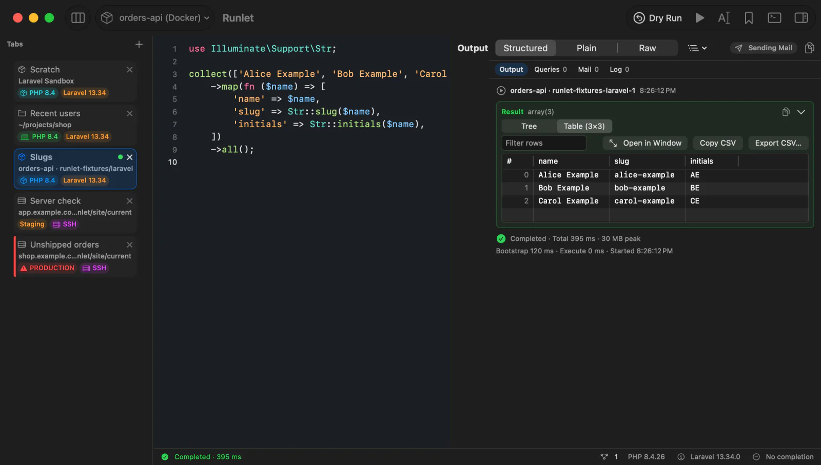Toggle the left sidebar panel icon
The height and width of the screenshot is (465, 821).
[78, 18]
